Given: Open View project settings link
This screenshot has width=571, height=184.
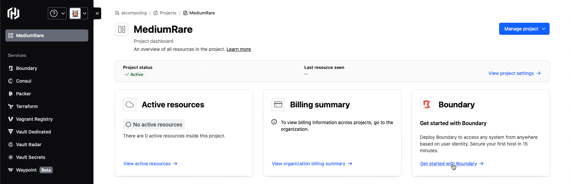Looking at the screenshot, I should click(x=514, y=73).
